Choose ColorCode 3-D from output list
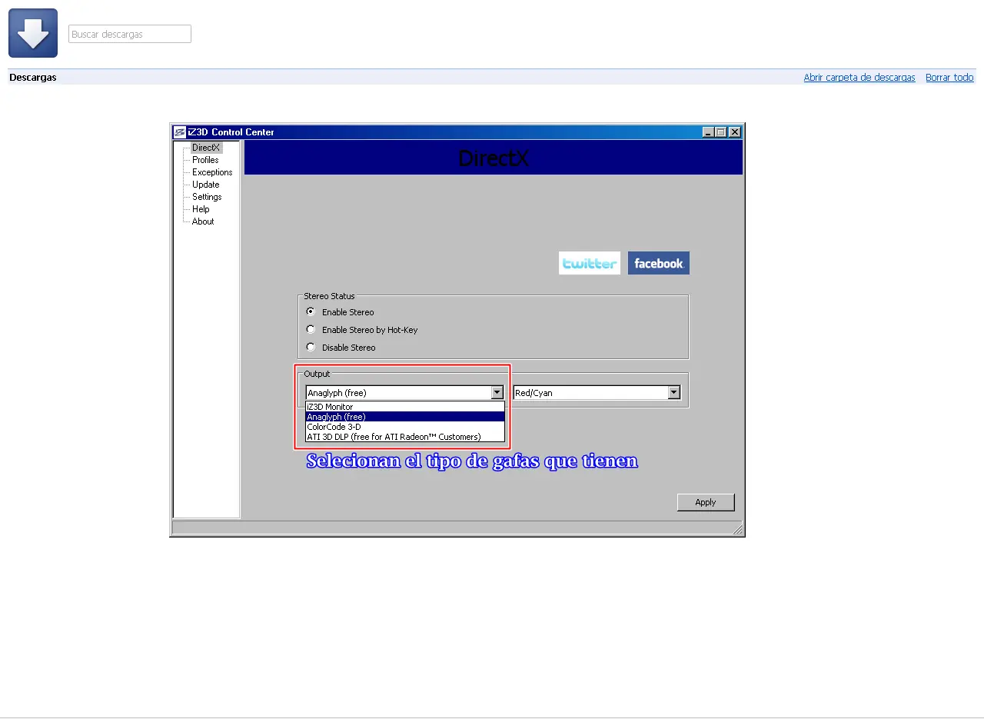The height and width of the screenshot is (719, 984). pos(405,427)
